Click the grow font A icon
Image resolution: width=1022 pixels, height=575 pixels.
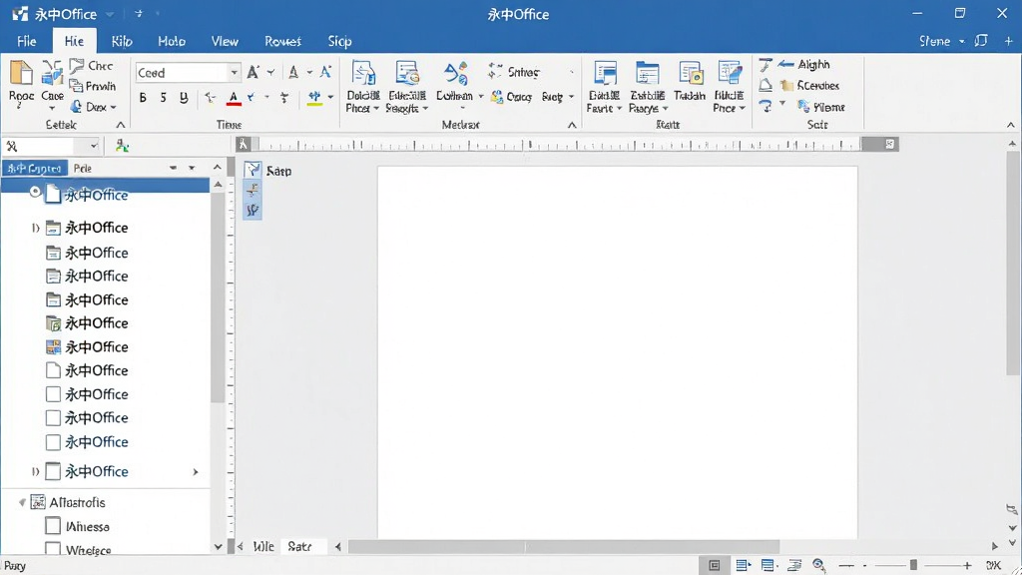(254, 72)
